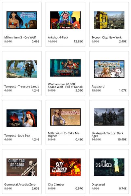The image size is (131, 196).
Task: Follow the Arkshot 4-Pack title link
Action: pos(58,37)
